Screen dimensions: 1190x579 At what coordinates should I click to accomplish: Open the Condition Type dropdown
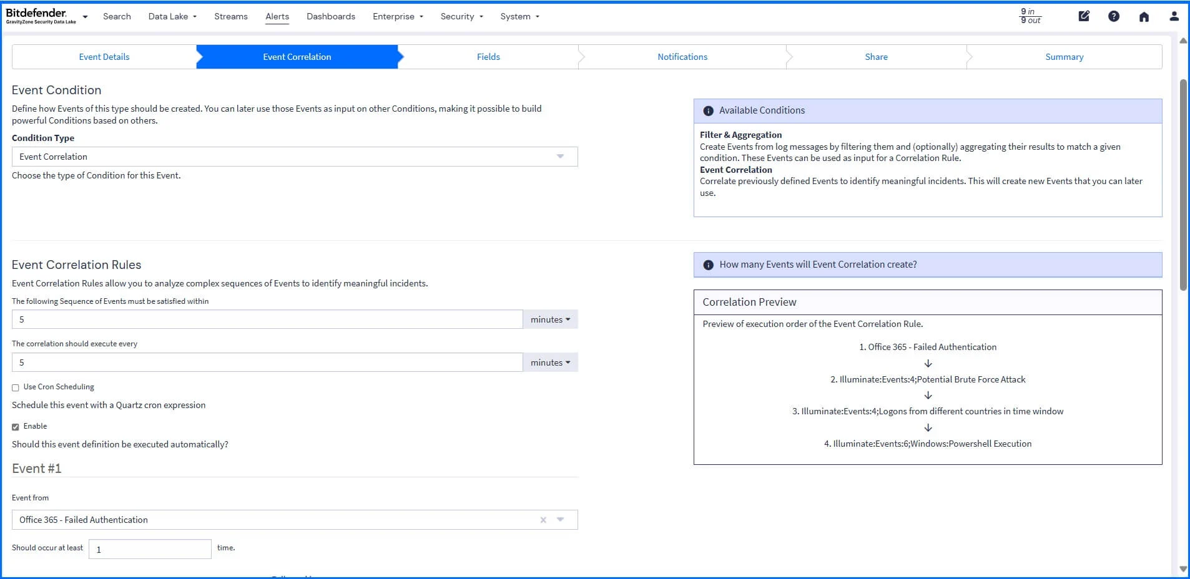pyautogui.click(x=558, y=156)
